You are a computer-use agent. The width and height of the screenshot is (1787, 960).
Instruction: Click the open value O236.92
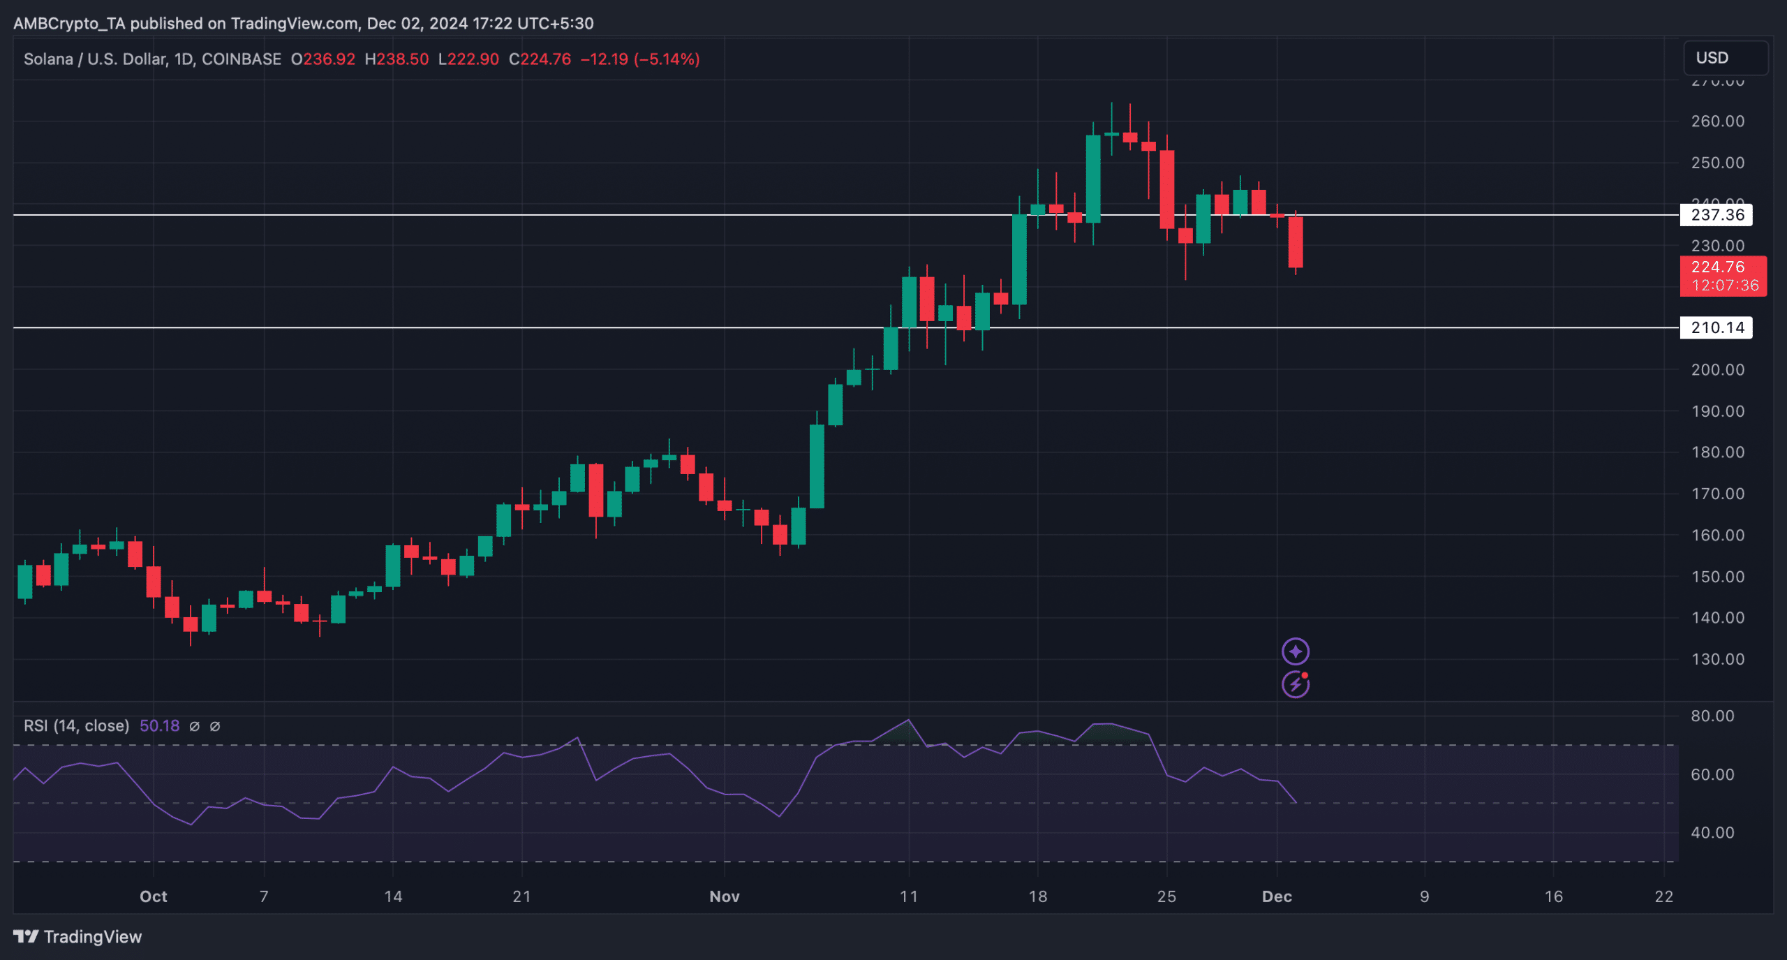pos(323,59)
